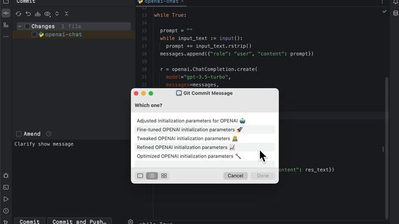Click Cancel in Git Commit Message
The width and height of the screenshot is (399, 224).
pos(236,175)
